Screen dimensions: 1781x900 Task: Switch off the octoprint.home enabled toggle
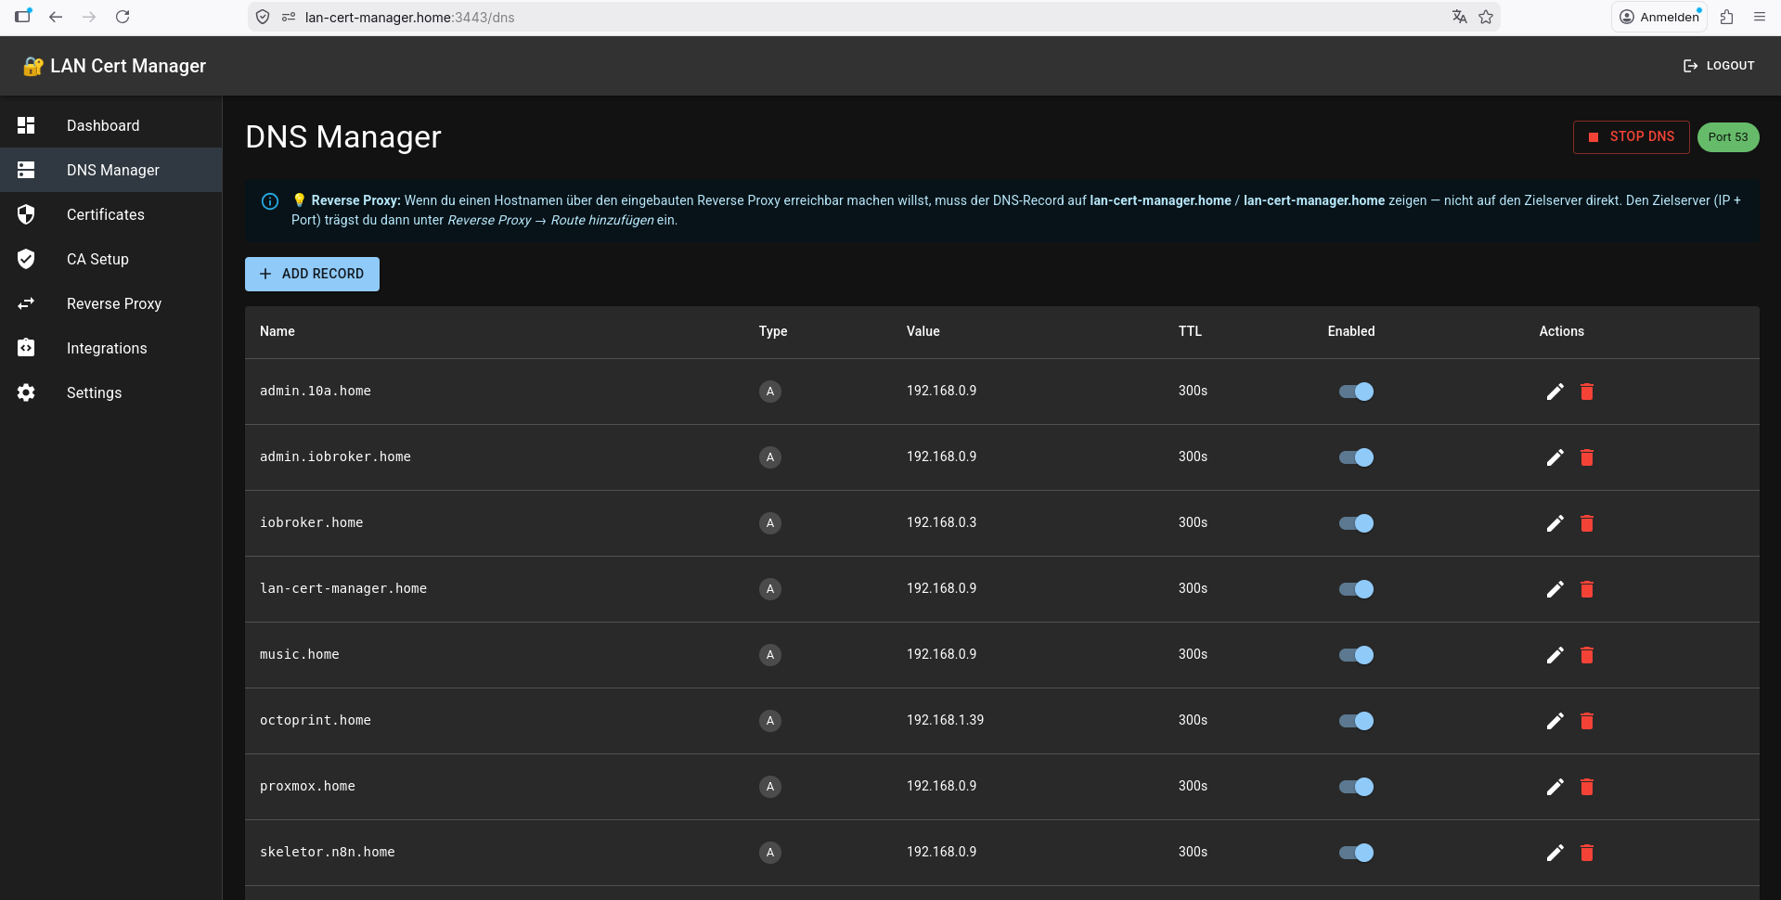tap(1356, 721)
